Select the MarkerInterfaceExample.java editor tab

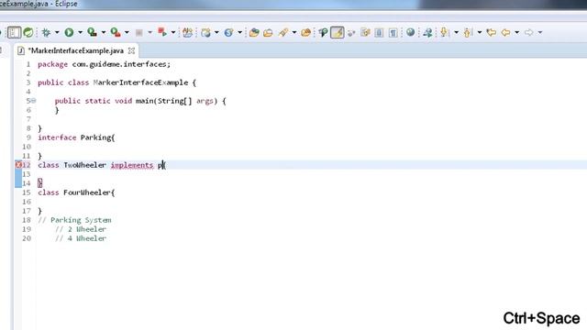[75, 50]
